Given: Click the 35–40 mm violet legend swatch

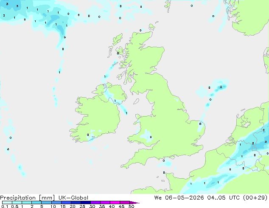Looking at the screenshot, I should point(105,202).
